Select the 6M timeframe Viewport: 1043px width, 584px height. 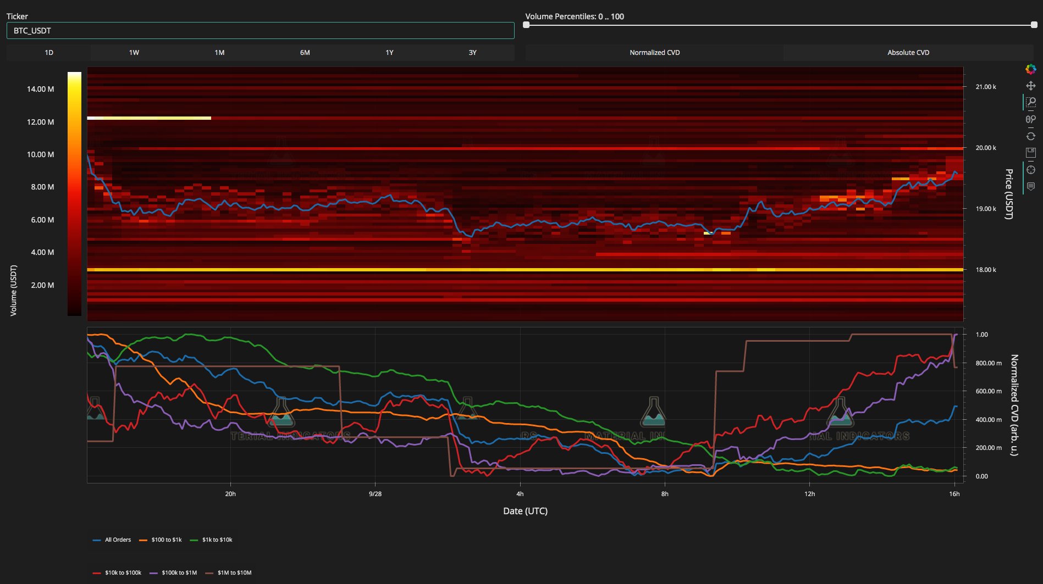tap(305, 53)
